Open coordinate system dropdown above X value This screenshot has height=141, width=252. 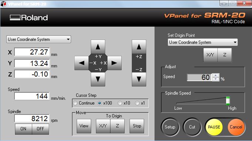[38, 39]
